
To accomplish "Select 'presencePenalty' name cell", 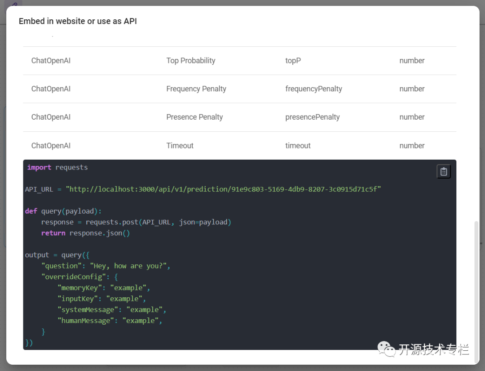I will [x=312, y=117].
